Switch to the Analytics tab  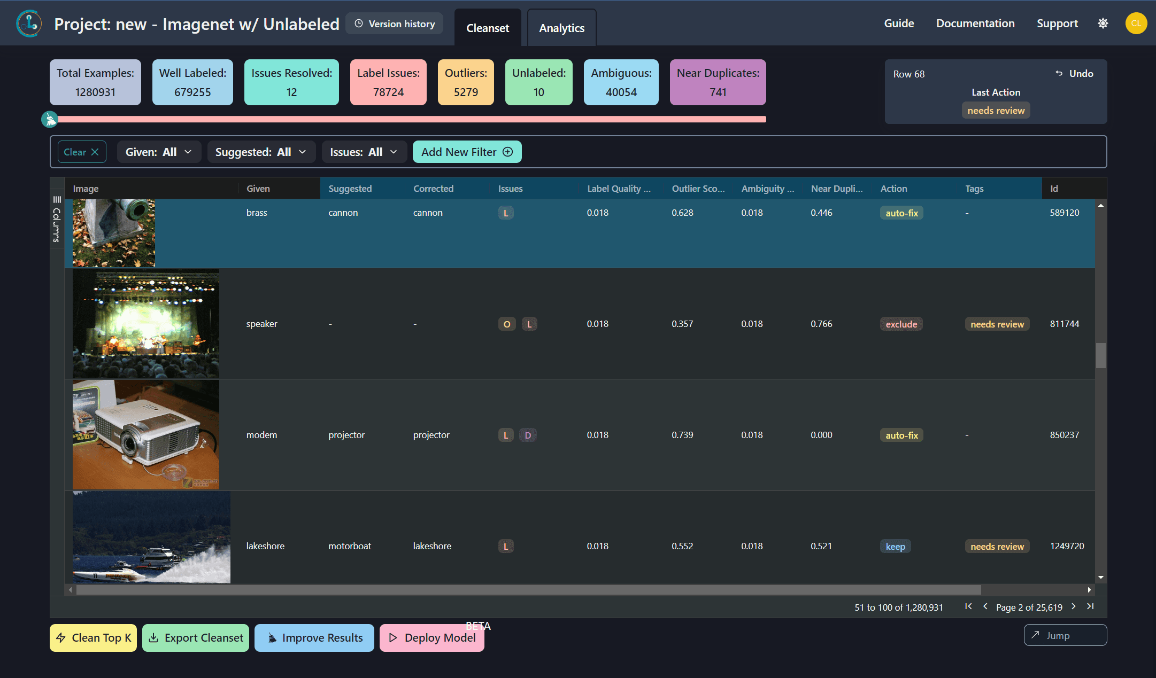point(561,27)
